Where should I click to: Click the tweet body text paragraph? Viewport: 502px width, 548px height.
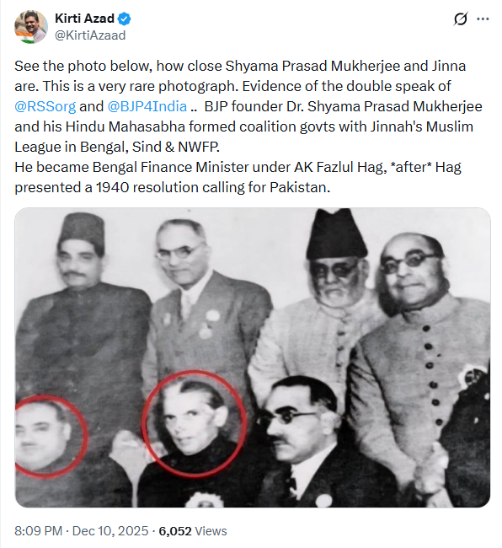pyautogui.click(x=248, y=126)
